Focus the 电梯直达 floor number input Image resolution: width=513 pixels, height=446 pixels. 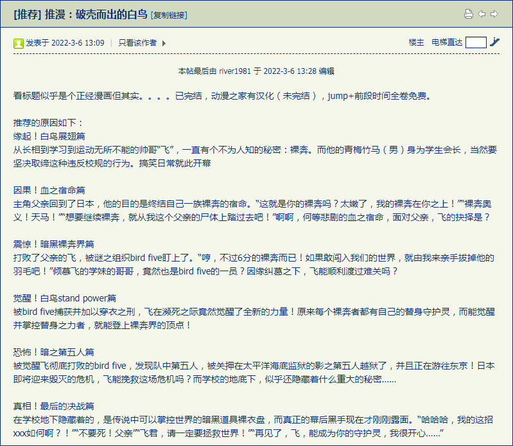(x=476, y=42)
